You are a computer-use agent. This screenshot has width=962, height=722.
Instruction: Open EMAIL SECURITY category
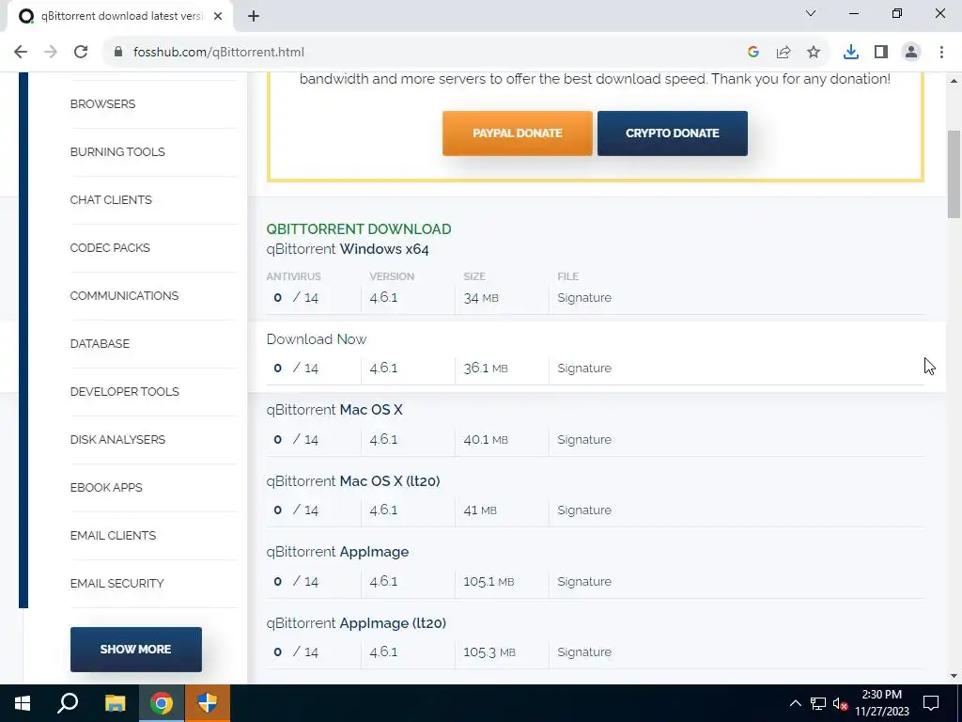tap(116, 583)
